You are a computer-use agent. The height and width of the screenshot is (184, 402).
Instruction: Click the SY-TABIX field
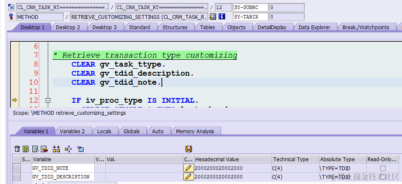point(251,17)
